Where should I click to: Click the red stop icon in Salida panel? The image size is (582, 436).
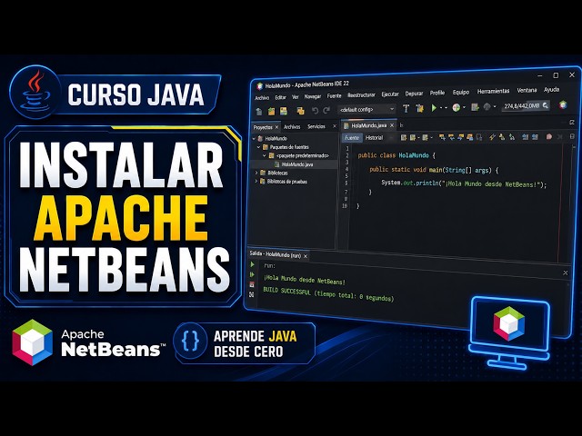click(x=252, y=284)
